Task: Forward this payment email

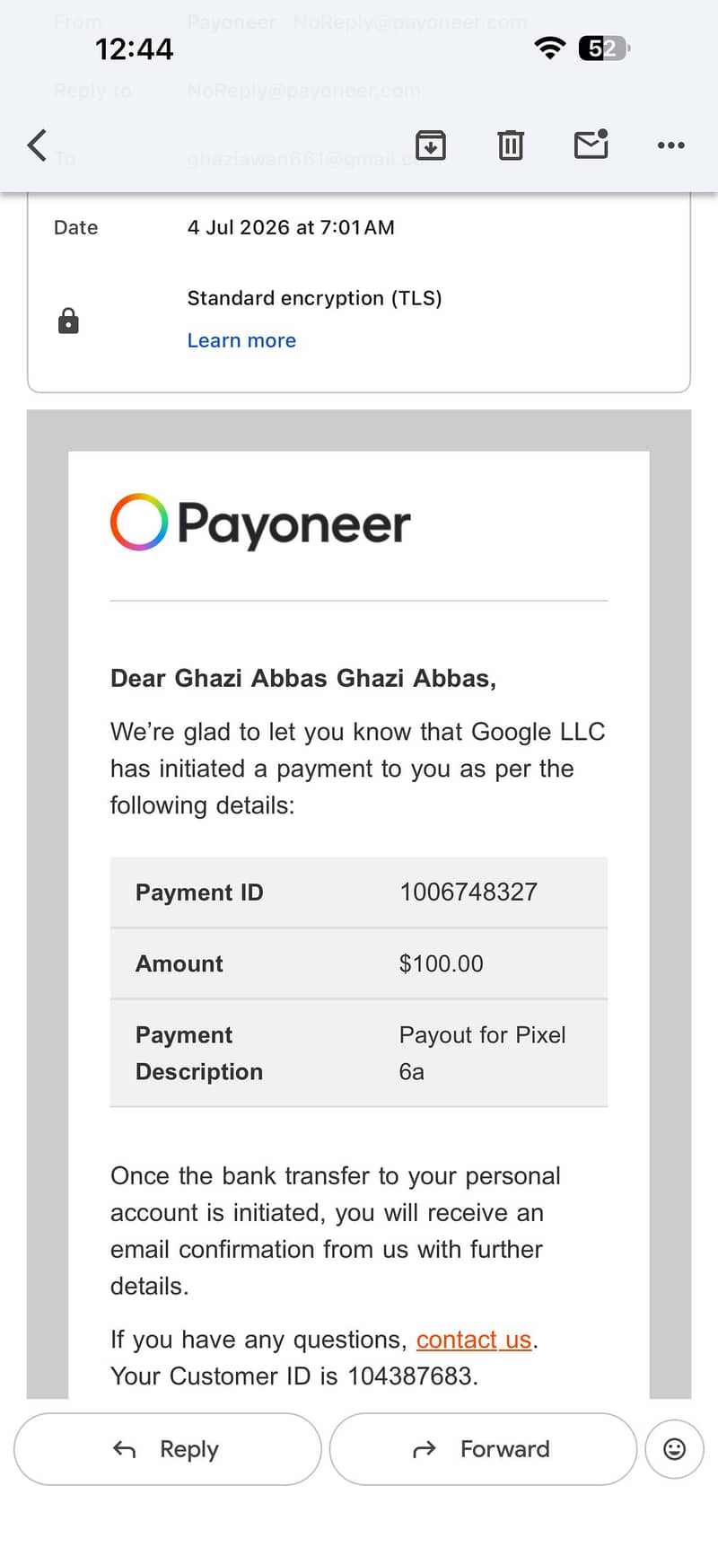Action: point(483,1449)
